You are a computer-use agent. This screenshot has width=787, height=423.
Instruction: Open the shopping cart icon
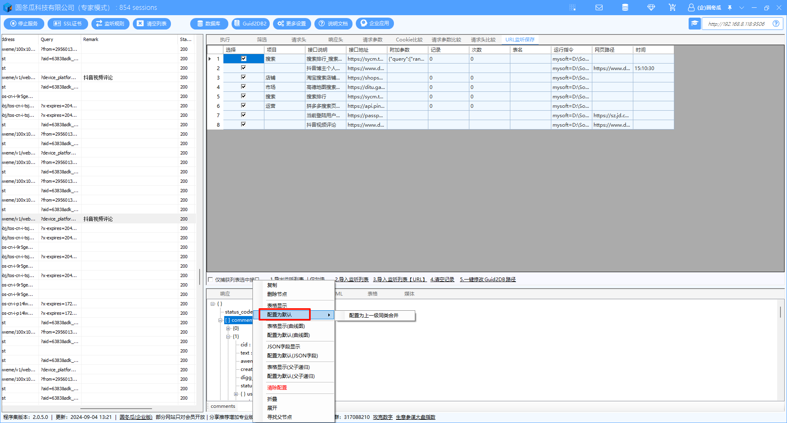coord(672,7)
